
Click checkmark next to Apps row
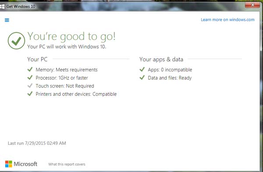[x=142, y=69]
